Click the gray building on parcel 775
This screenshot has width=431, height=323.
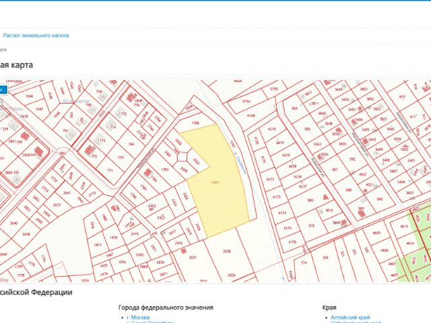[119, 112]
